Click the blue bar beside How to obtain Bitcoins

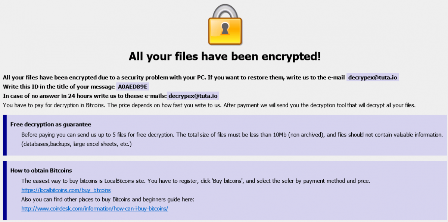coord(5,190)
